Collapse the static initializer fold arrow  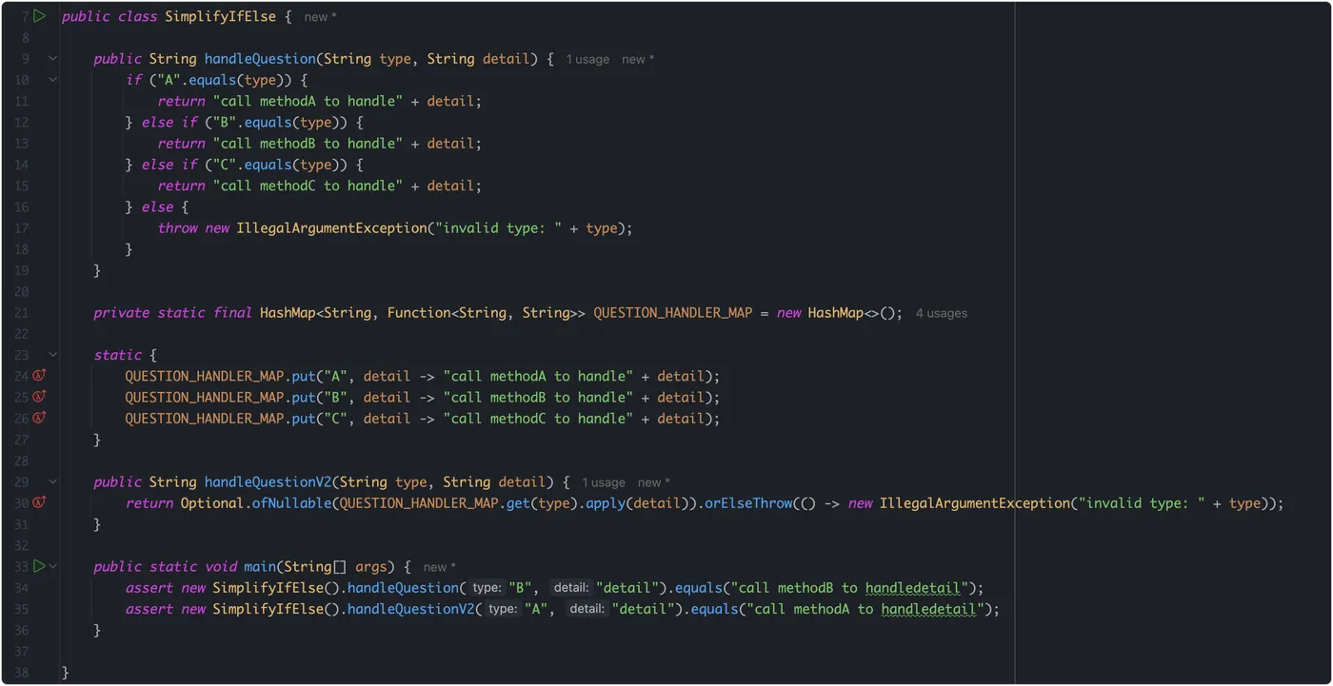click(53, 355)
